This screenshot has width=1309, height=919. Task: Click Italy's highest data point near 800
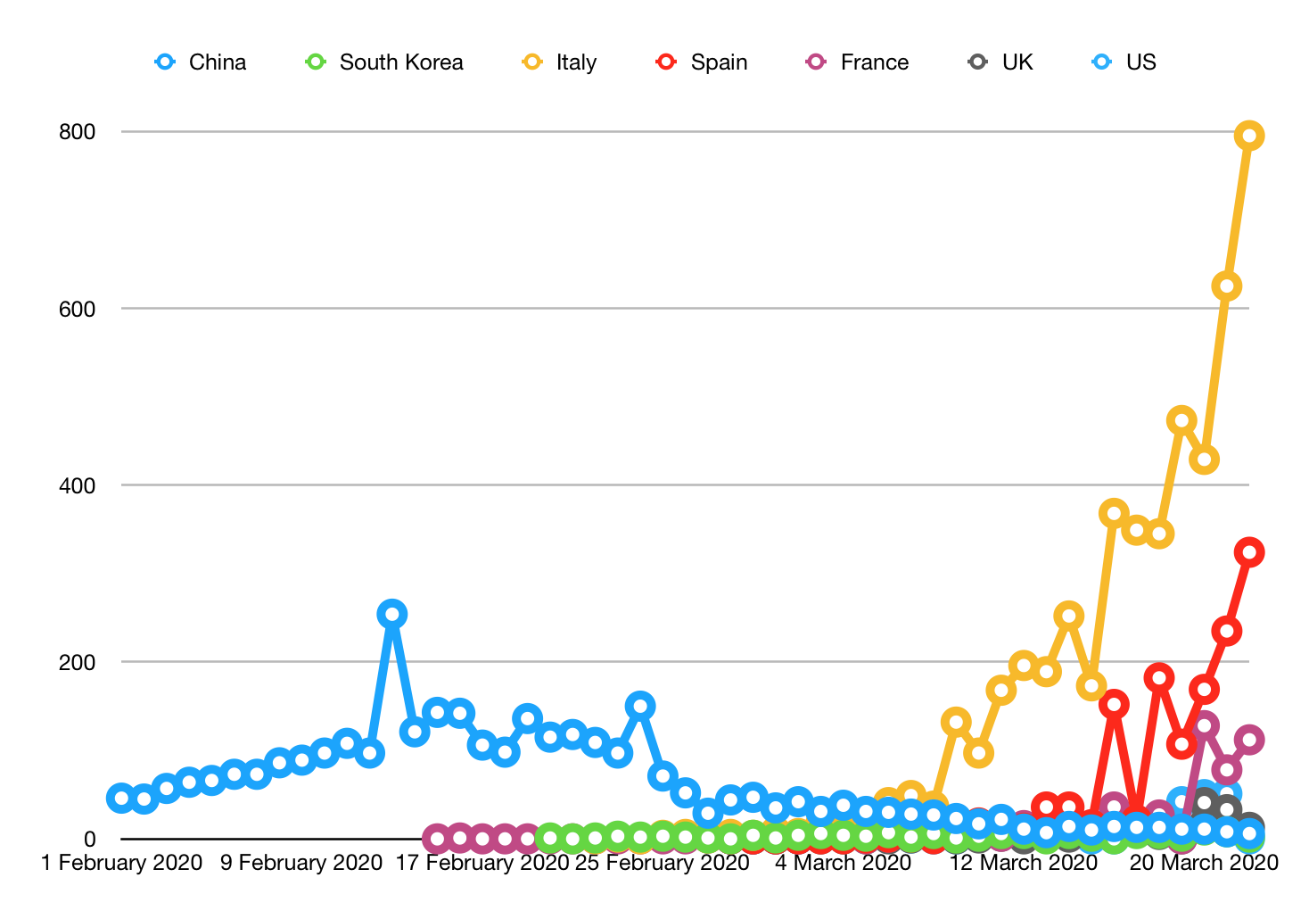click(x=1249, y=136)
